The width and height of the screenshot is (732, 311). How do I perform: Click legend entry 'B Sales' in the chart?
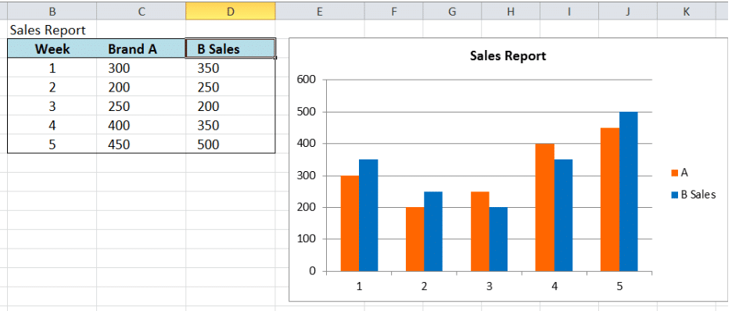(x=698, y=195)
